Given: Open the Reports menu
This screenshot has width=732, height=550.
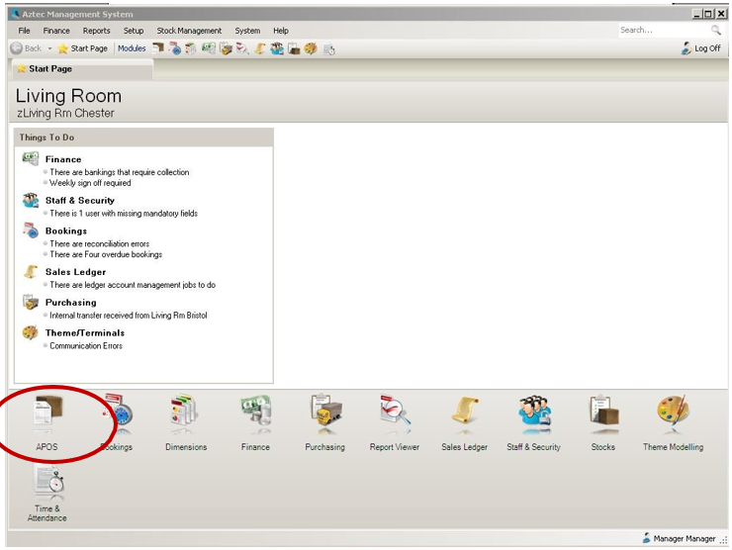Looking at the screenshot, I should tap(96, 31).
